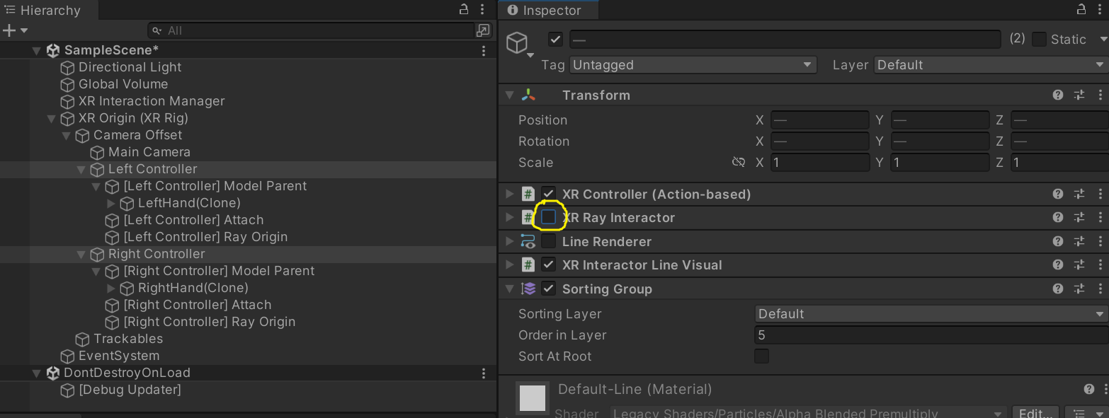This screenshot has width=1109, height=418.
Task: Select [Left Controller] Ray Origin object
Action: [205, 237]
